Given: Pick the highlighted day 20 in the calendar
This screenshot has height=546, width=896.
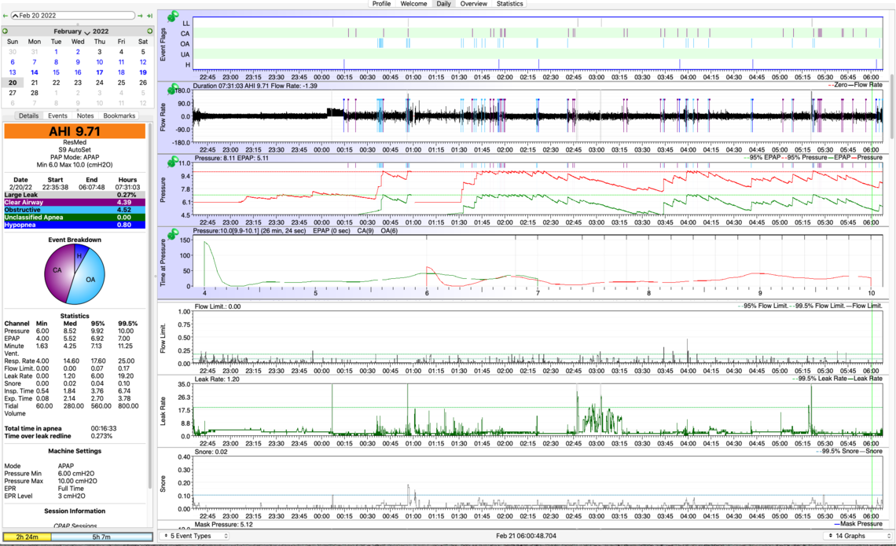Looking at the screenshot, I should (x=13, y=82).
